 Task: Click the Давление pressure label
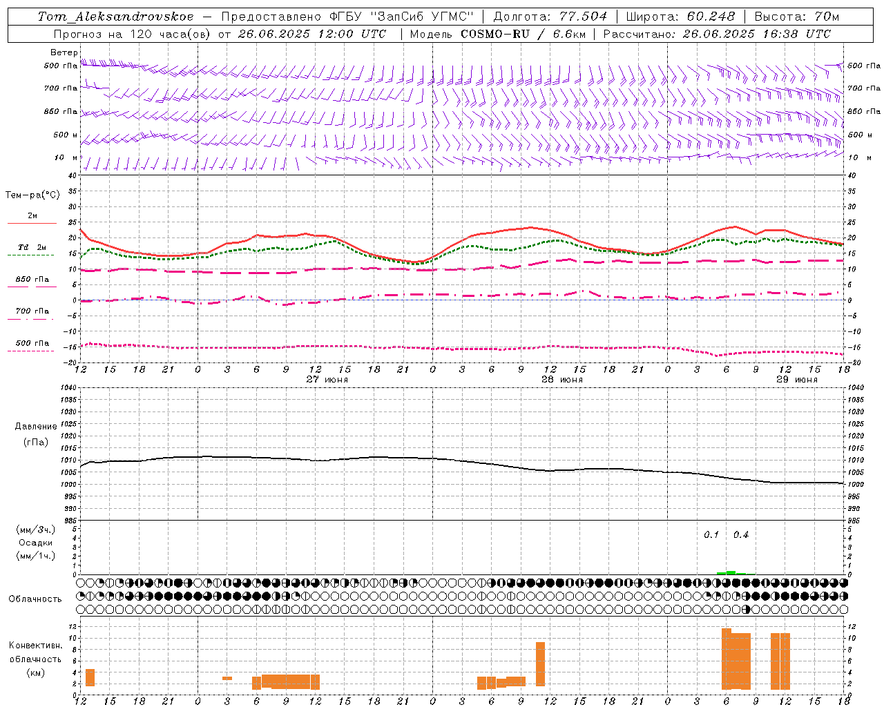click(36, 427)
